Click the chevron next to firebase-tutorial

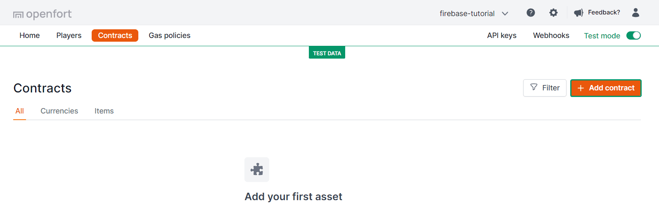pyautogui.click(x=505, y=14)
